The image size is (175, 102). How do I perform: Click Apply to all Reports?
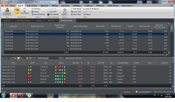[x=91, y=9]
